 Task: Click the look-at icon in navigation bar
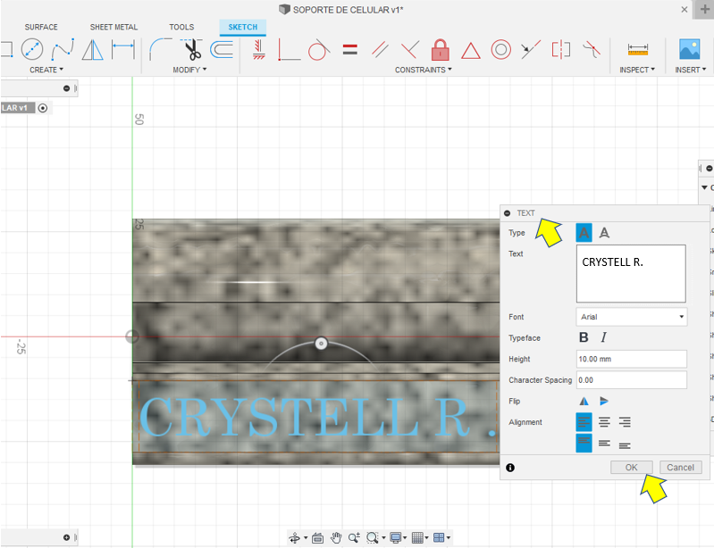317,538
